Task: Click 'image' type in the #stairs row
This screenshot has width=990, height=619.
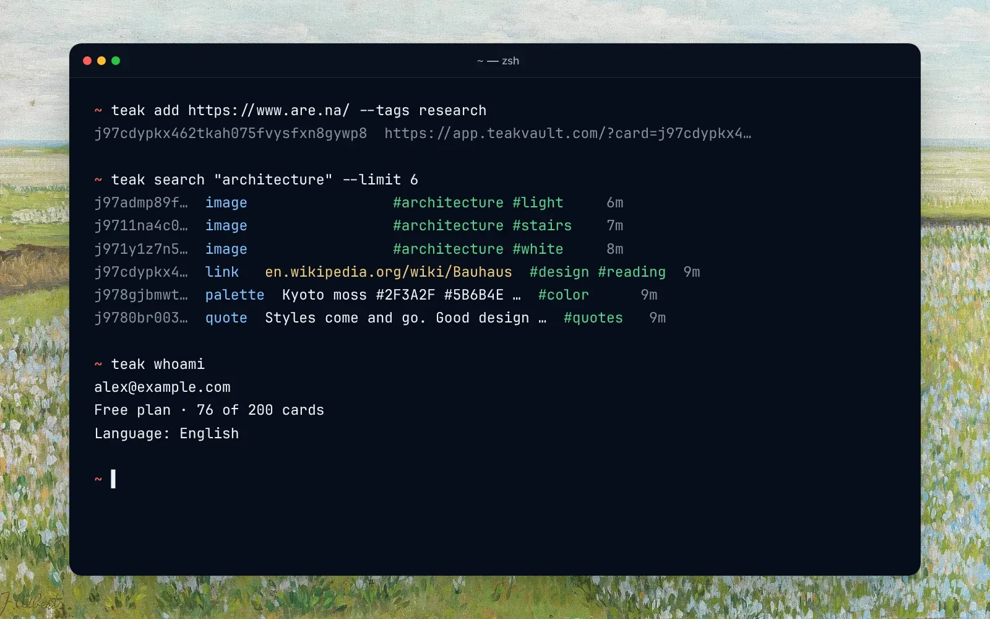Action: coord(226,226)
